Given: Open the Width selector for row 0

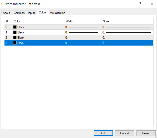Looking at the screenshot, I should [x=82, y=27].
